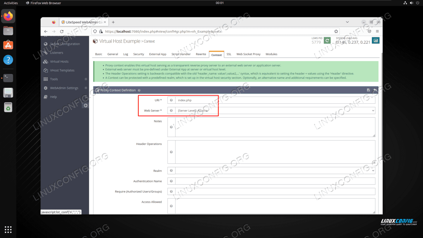Screen dimensions: 423x238
Task: Click the Header Operations text area
Action: click(x=275, y=152)
